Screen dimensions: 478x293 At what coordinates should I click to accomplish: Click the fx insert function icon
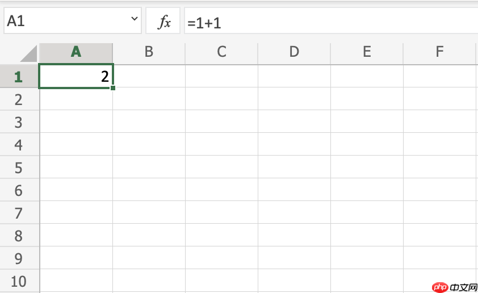(163, 21)
